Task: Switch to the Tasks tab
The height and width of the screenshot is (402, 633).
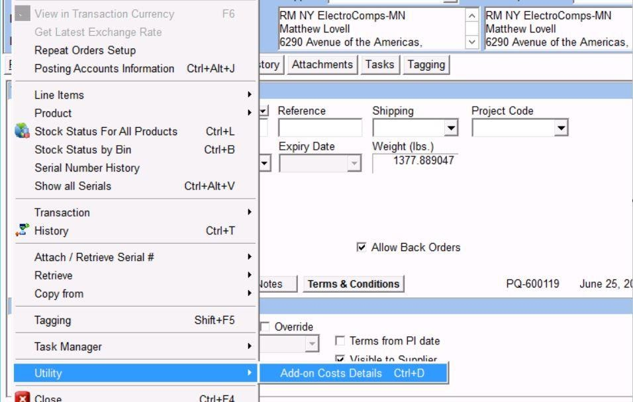Action: click(379, 64)
